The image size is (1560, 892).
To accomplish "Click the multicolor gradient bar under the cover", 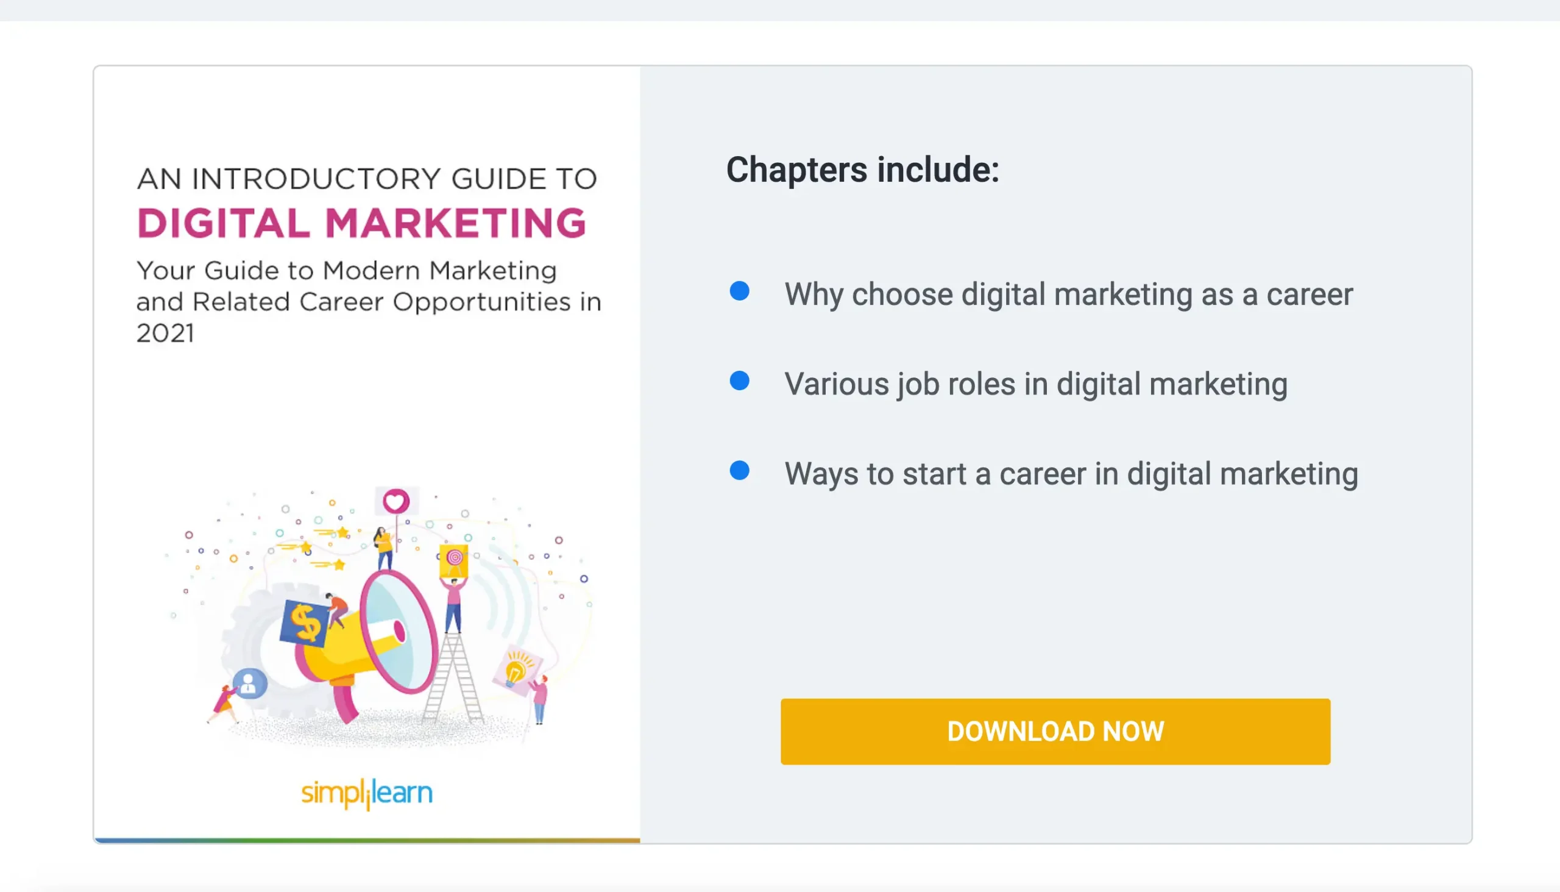I will (x=367, y=840).
